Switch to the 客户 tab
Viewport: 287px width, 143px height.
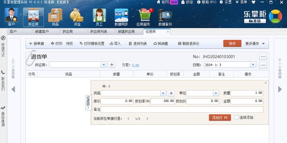20,31
